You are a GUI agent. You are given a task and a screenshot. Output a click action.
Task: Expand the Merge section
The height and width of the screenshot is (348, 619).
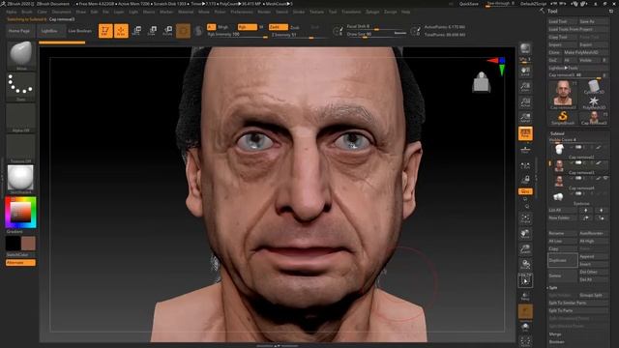[554, 334]
